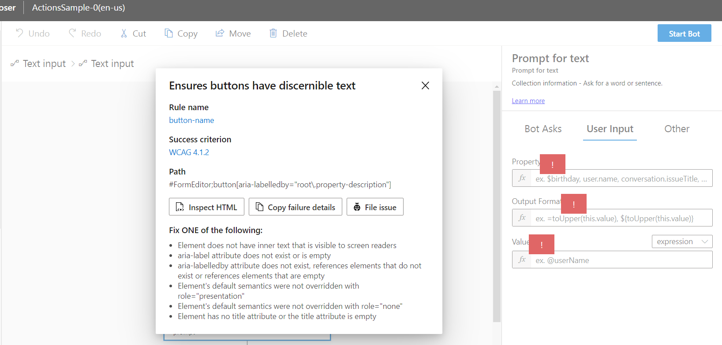Click the Copy icon in toolbar
The image size is (722, 345).
pyautogui.click(x=168, y=33)
